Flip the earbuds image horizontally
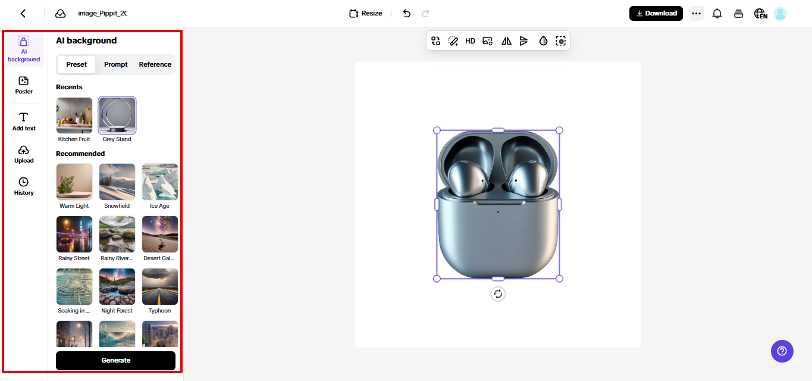Viewport: 812px width, 381px height. coord(506,40)
